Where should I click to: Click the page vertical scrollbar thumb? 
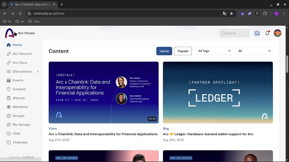pyautogui.click(x=287, y=64)
